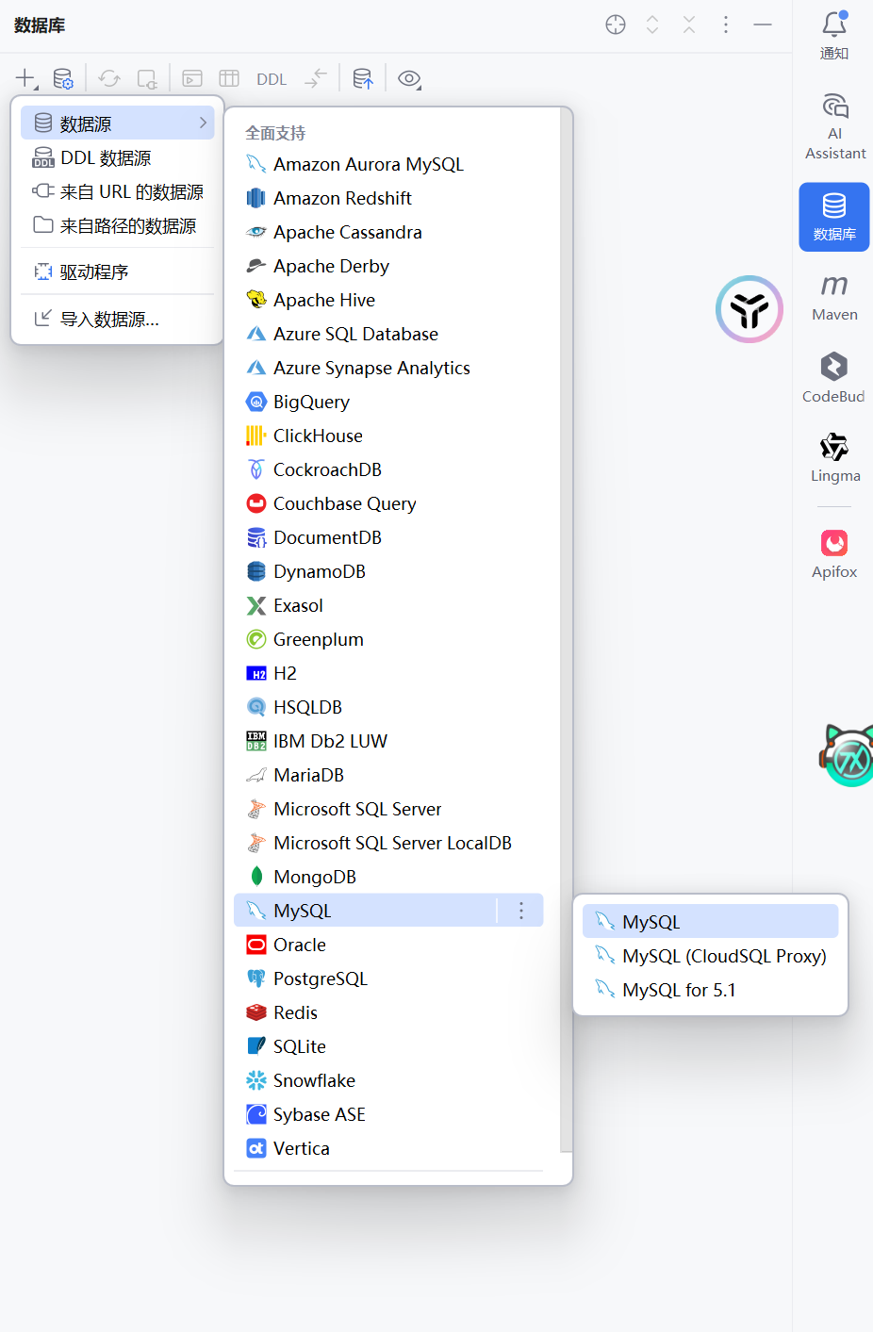
Task: Select Microsoft SQL Server LocalDB entry
Action: [x=388, y=843]
